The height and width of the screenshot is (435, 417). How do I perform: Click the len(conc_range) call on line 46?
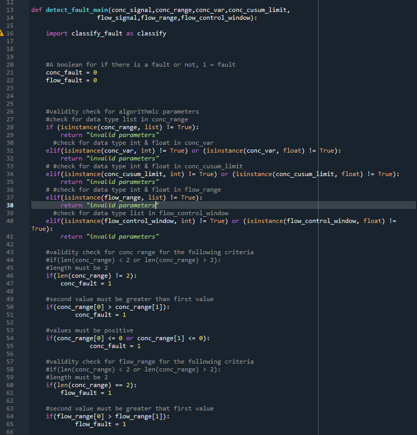coord(84,275)
